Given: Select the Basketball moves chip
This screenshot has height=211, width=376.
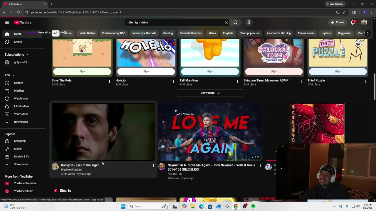Looking at the screenshot, I should click(191, 33).
